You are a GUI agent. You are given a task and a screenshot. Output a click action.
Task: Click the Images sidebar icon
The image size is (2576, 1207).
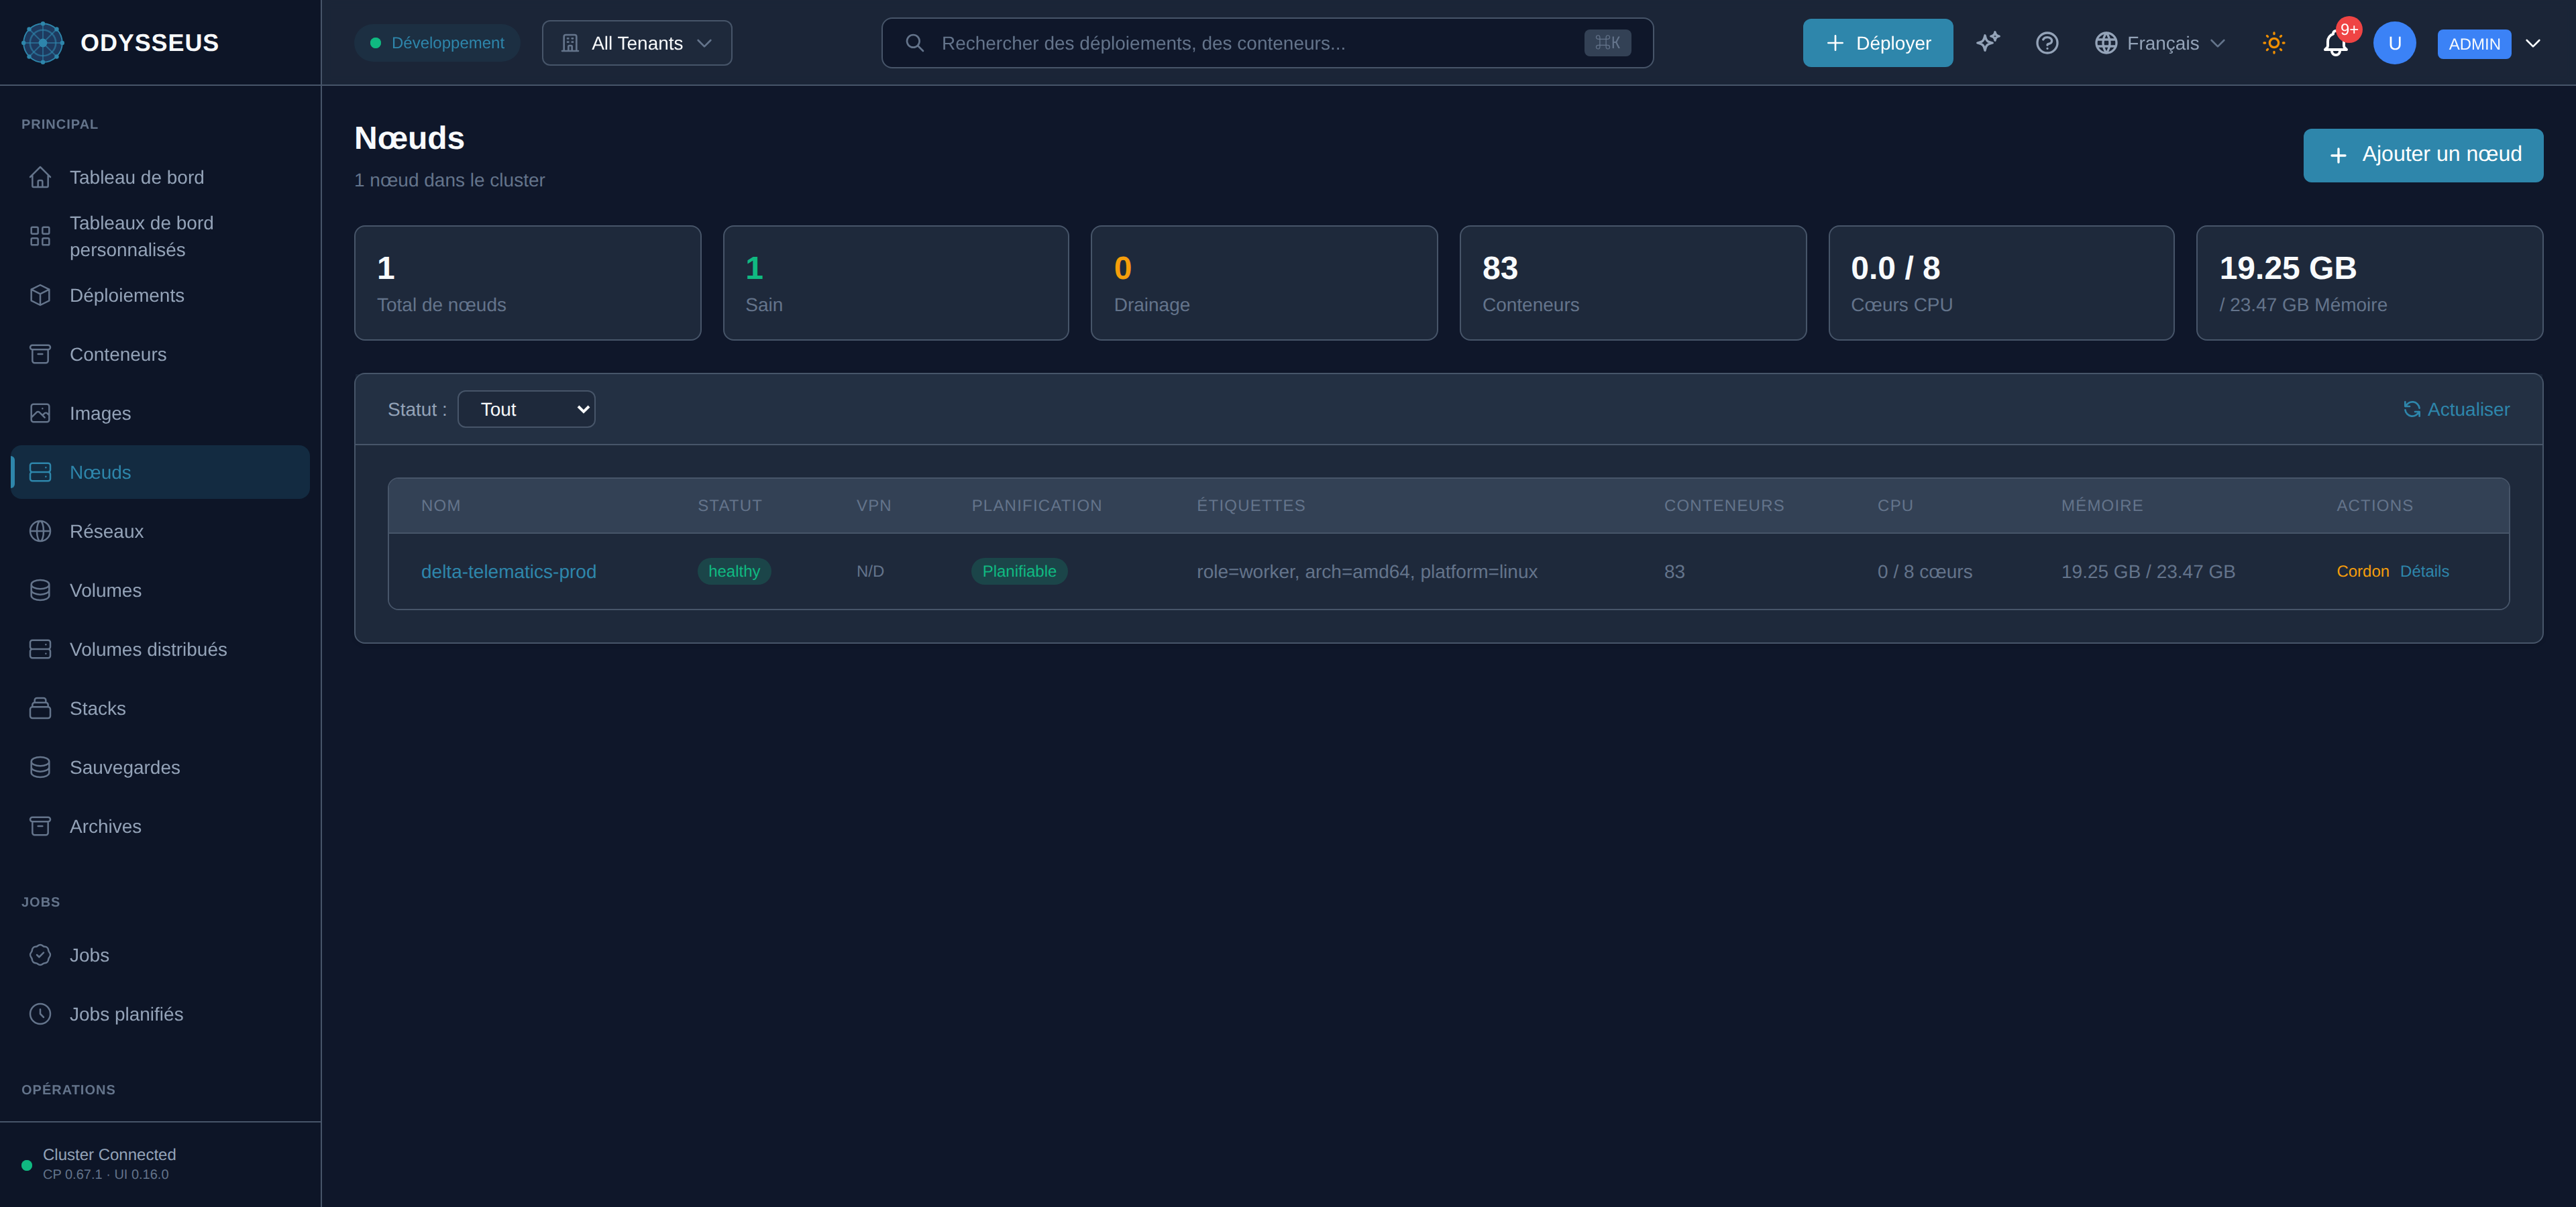point(40,412)
